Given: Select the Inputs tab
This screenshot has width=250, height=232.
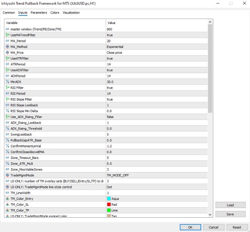Looking at the screenshot, I should click(x=23, y=13).
